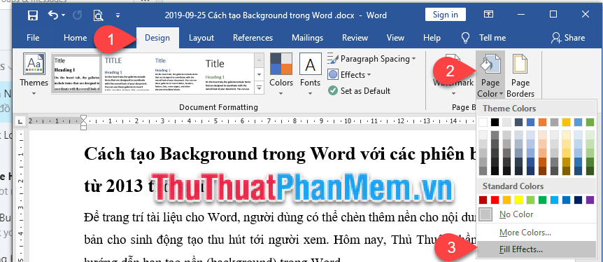603x262 pixels.
Task: Expand the style set gallery More arrow
Action: coord(260,88)
